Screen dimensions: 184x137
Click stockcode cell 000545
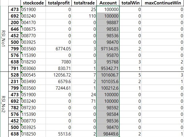(x=33, y=75)
